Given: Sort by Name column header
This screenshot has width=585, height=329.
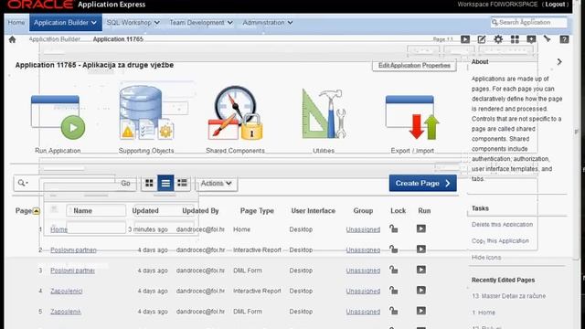Looking at the screenshot, I should 82,211.
